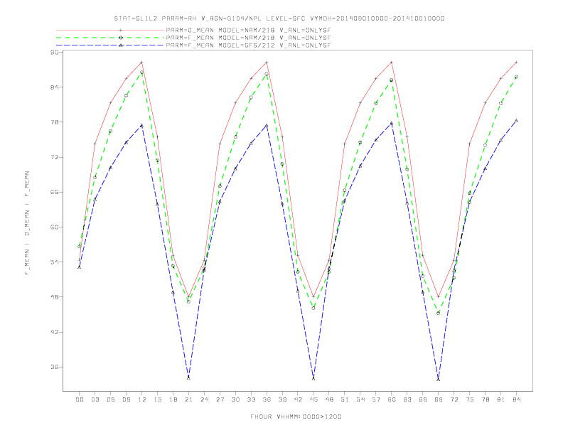Click x-axis tick label 66
Screen dimensions: 563x435
[423, 399]
